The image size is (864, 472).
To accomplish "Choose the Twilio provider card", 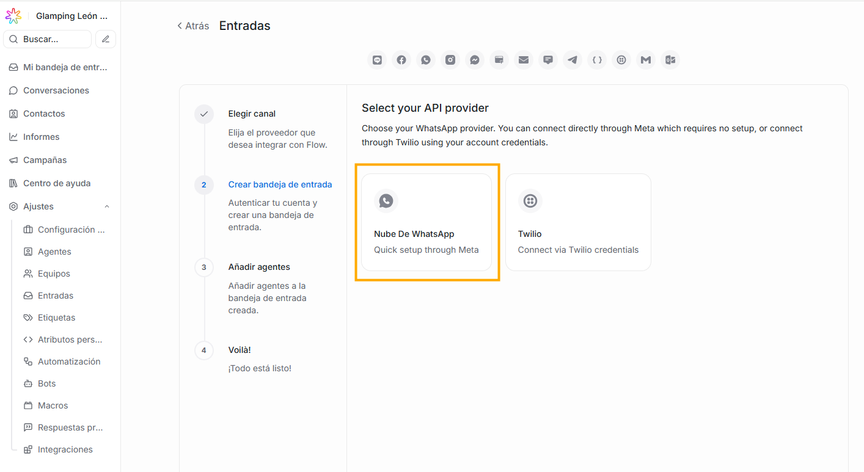I will [578, 222].
